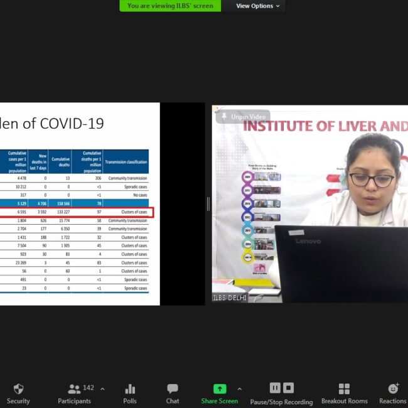The height and width of the screenshot is (408, 408).
Task: Click the Share Screen label
Action: pyautogui.click(x=219, y=401)
